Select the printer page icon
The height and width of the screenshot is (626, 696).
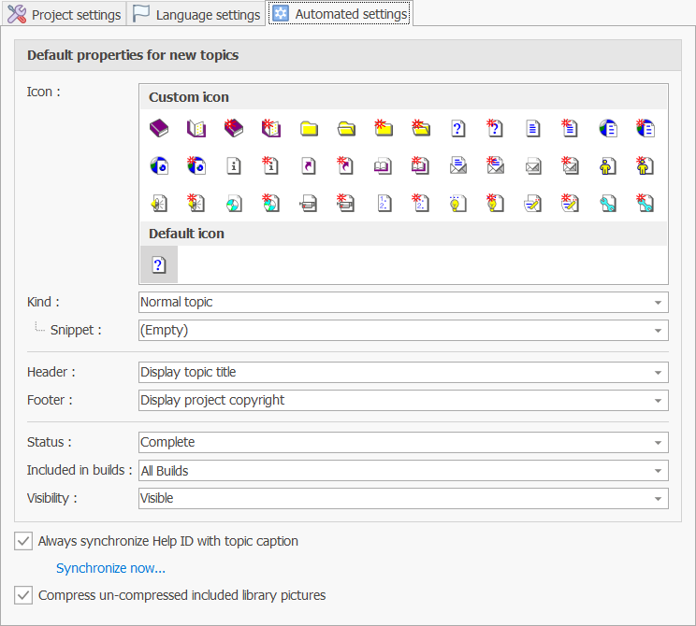(x=309, y=202)
